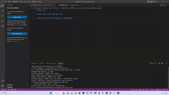
Task: Select the TERMINAL panel tab
Action: pos(60,63)
